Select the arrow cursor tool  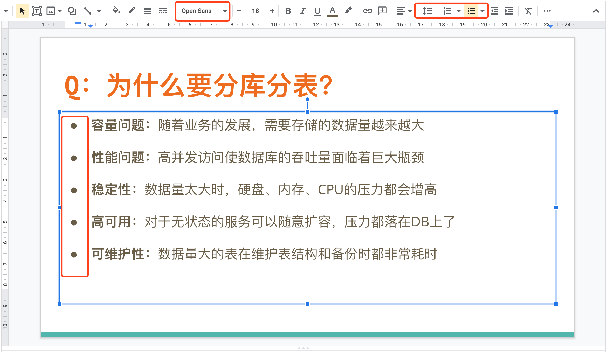22,11
